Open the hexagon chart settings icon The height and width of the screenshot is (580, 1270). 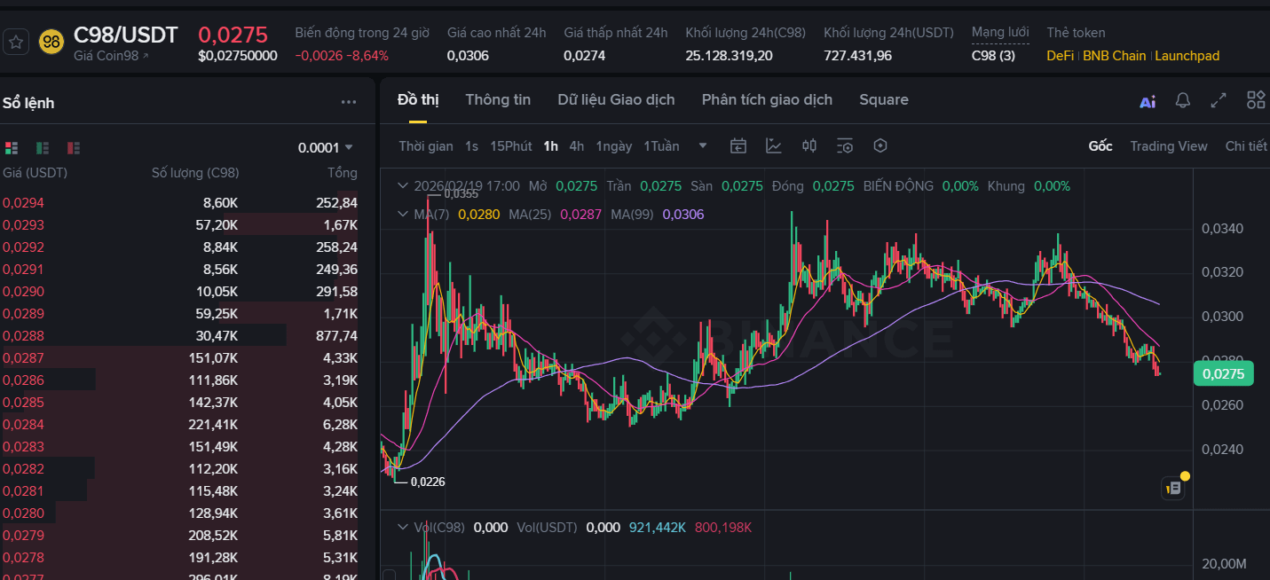pos(880,145)
